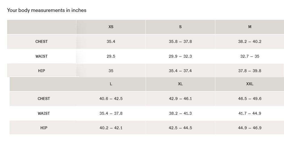Click the L chest range 40.6 – 42.5
This screenshot has height=142, width=284.
coord(111,99)
